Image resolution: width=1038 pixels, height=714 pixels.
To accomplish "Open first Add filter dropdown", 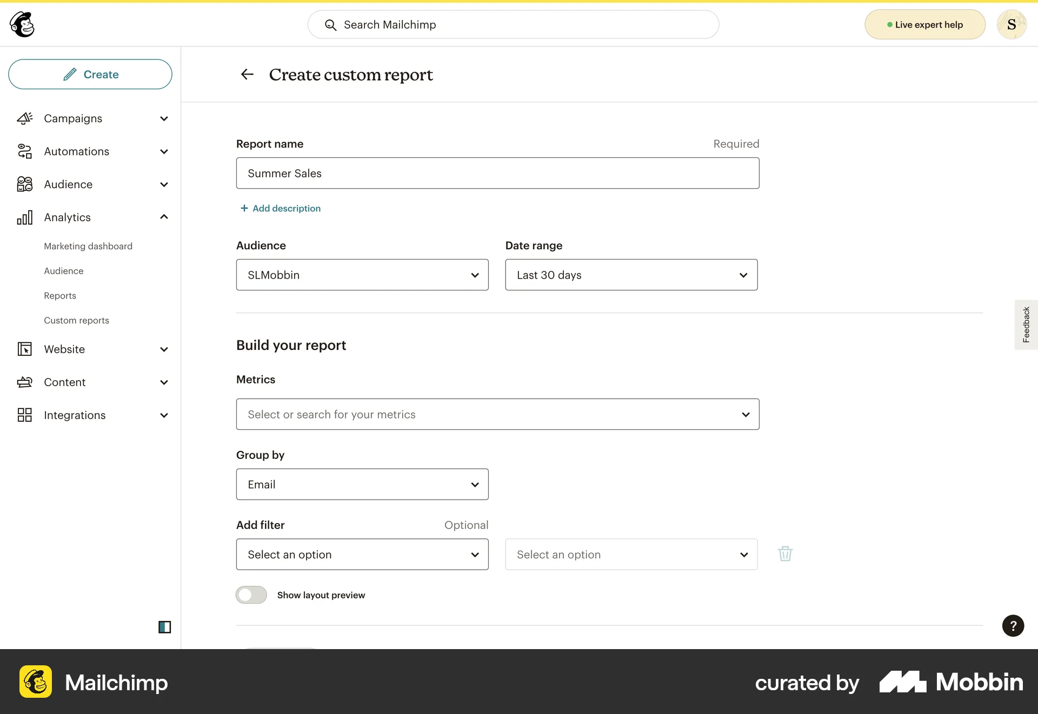I will click(x=362, y=554).
